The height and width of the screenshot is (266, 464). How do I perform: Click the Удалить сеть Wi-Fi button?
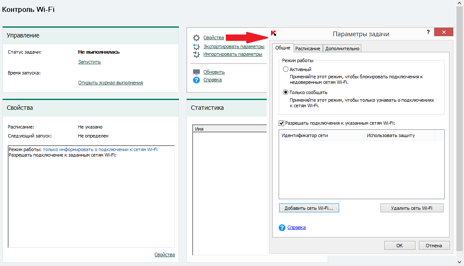(412, 208)
